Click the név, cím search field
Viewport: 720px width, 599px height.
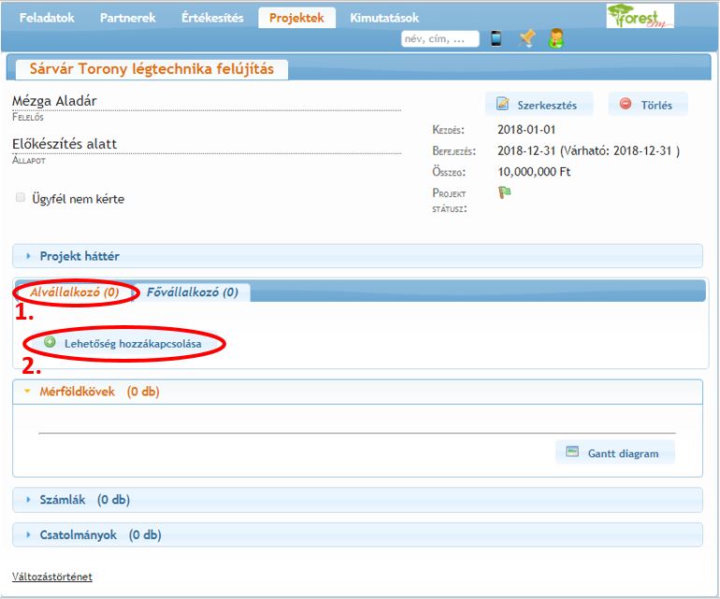[439, 39]
